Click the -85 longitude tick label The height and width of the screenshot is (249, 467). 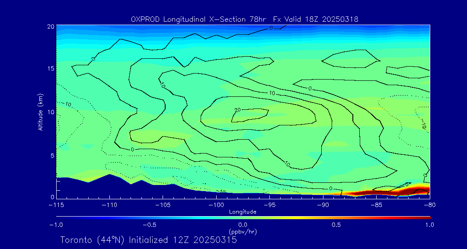point(376,205)
